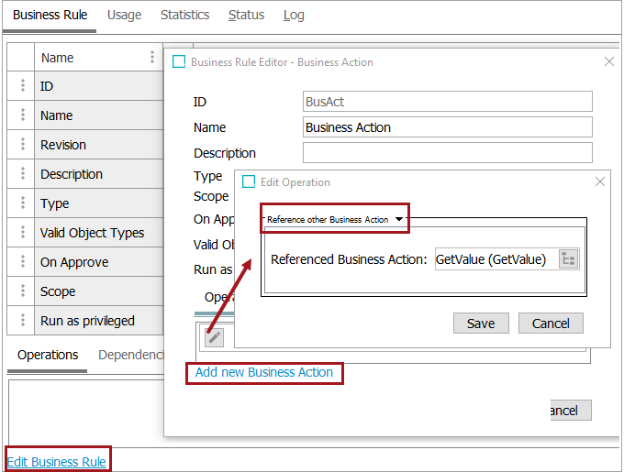Switch to the Usage tab
The height and width of the screenshot is (472, 624).
click(x=124, y=15)
